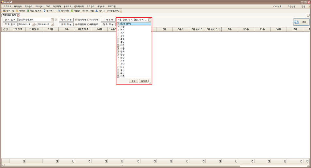Click the 관리자 user account icon
The width and height of the screenshot is (311, 168).
tap(96, 11)
